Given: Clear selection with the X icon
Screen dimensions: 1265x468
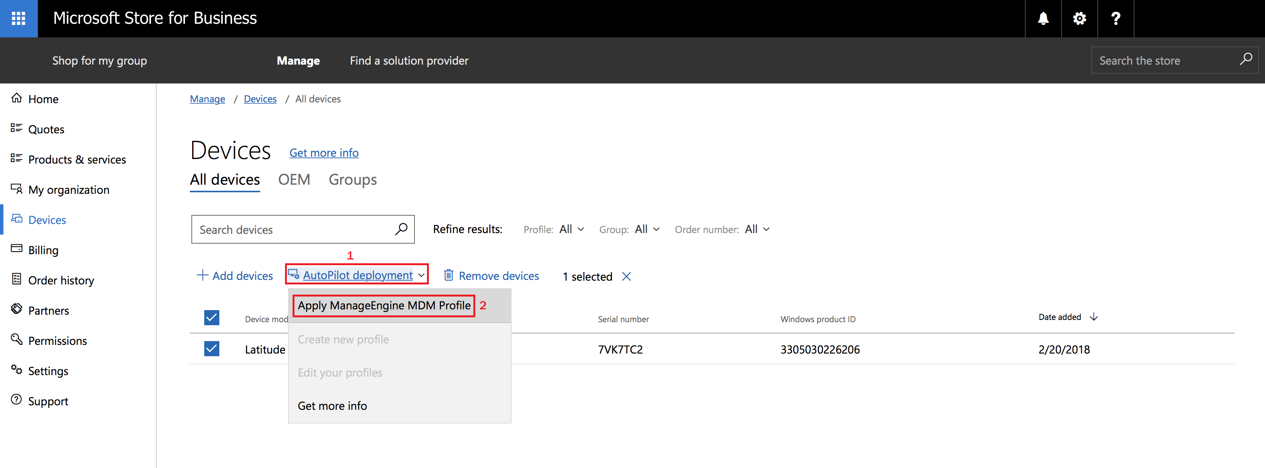Looking at the screenshot, I should (626, 276).
